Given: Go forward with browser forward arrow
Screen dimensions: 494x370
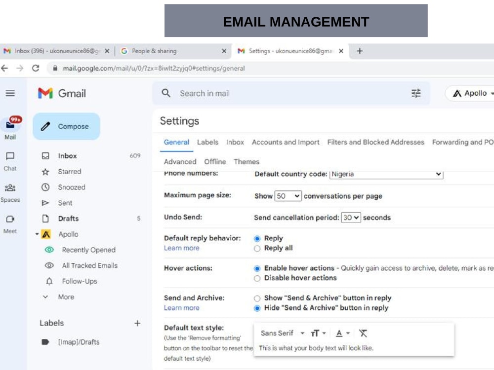Looking at the screenshot, I should [20, 68].
